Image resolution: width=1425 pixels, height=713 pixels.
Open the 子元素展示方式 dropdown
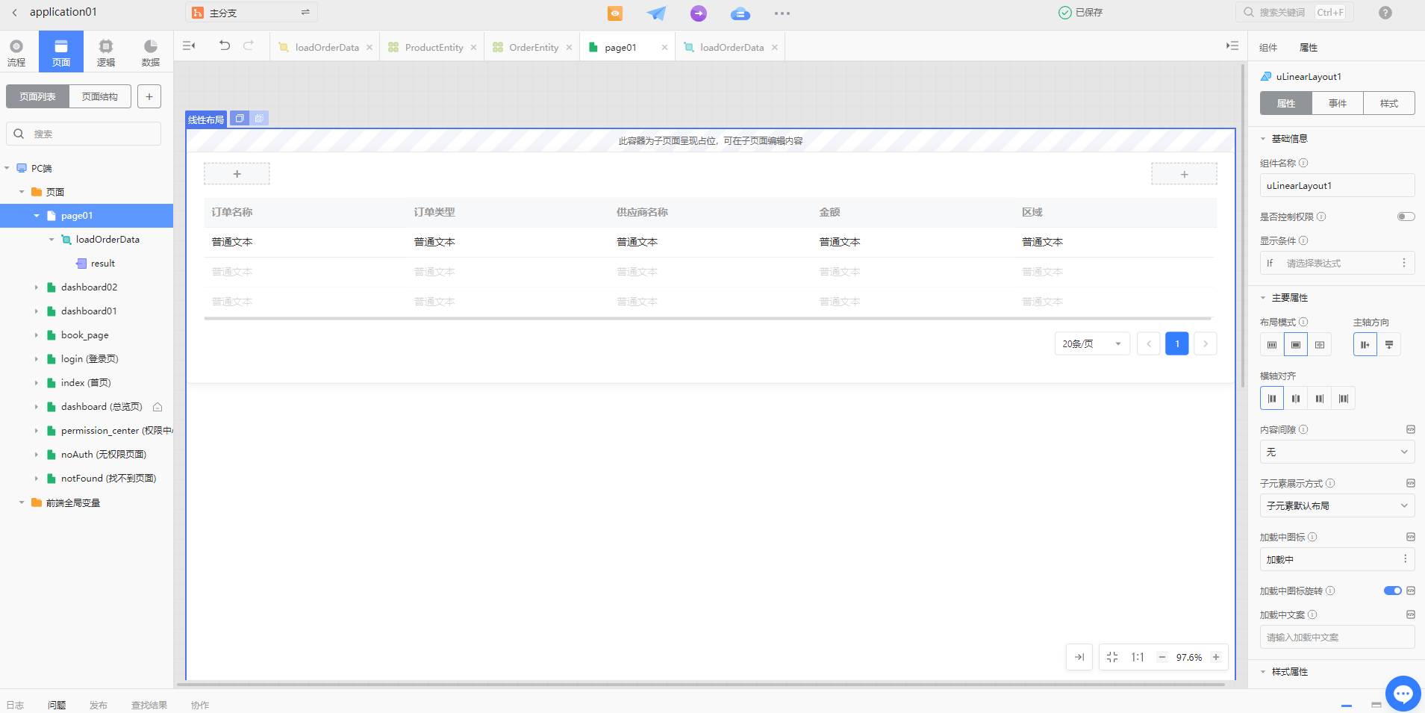1337,505
